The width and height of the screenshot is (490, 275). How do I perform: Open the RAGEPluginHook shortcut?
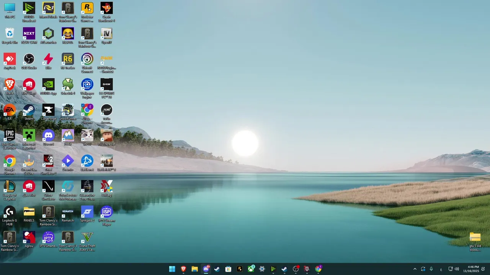[x=106, y=63]
